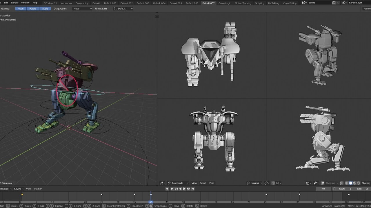Click the auto keying record icon
This screenshot has width=371, height=208.
[167, 189]
